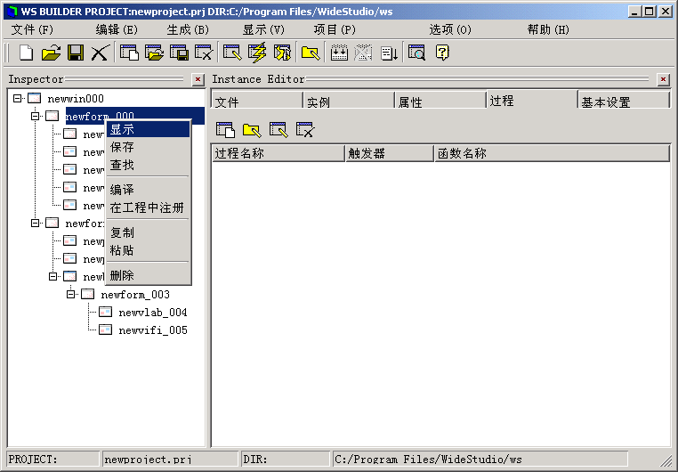Select the newvlab_004 tree item
Image resolution: width=678 pixels, height=472 pixels.
click(153, 313)
